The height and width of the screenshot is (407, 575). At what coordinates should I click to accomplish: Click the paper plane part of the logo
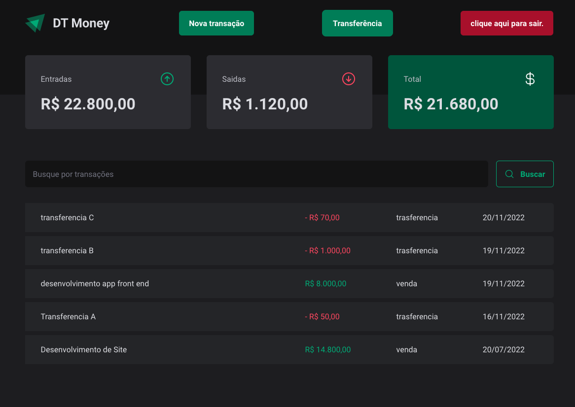coord(35,23)
